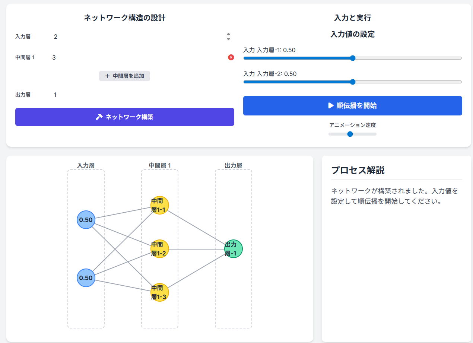The width and height of the screenshot is (473, 343).
Task: Focus the 出力層 neuron count field
Action: pos(143,95)
